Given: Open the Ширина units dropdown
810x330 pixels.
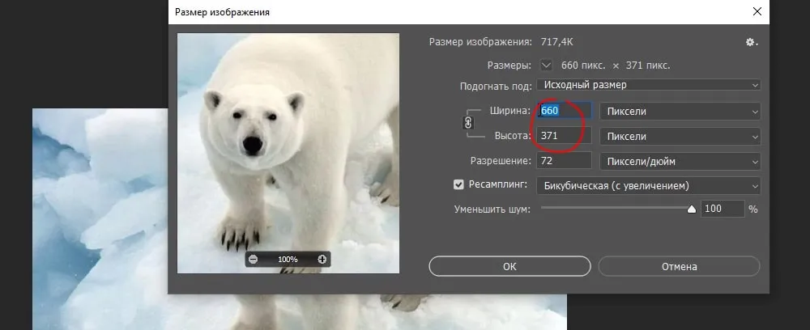Looking at the screenshot, I should [x=682, y=111].
